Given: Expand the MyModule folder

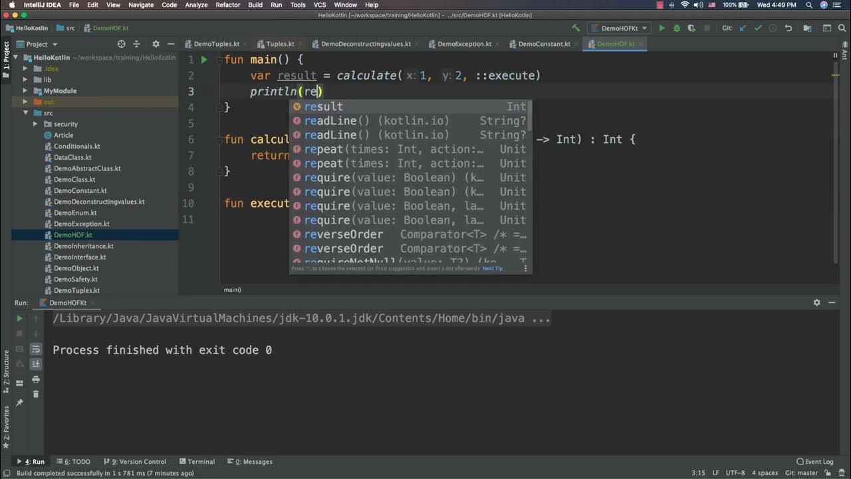Looking at the screenshot, I should click(25, 90).
